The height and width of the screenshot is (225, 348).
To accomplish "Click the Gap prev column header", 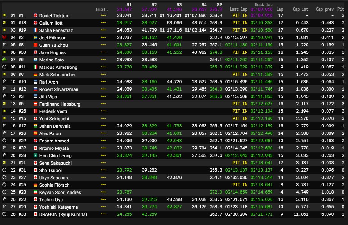I will pos(325,9).
